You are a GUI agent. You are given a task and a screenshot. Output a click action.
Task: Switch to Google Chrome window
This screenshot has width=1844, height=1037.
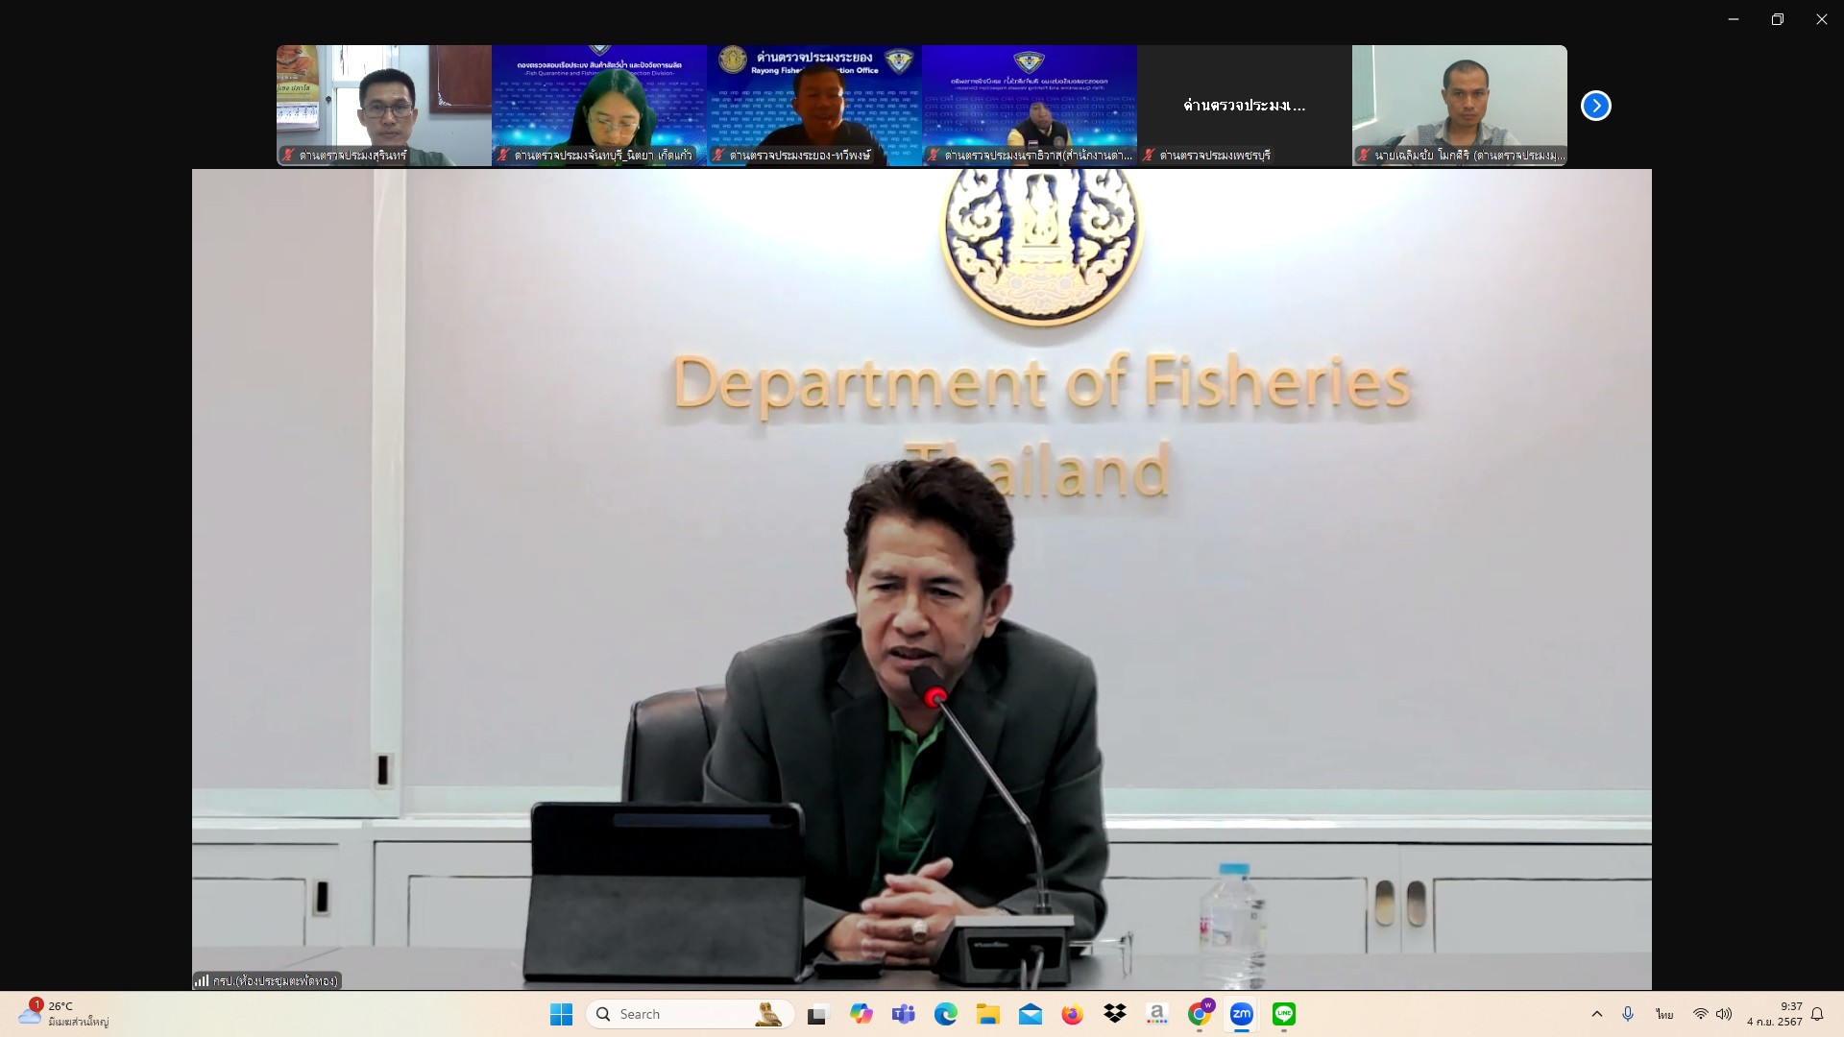tap(1200, 1014)
